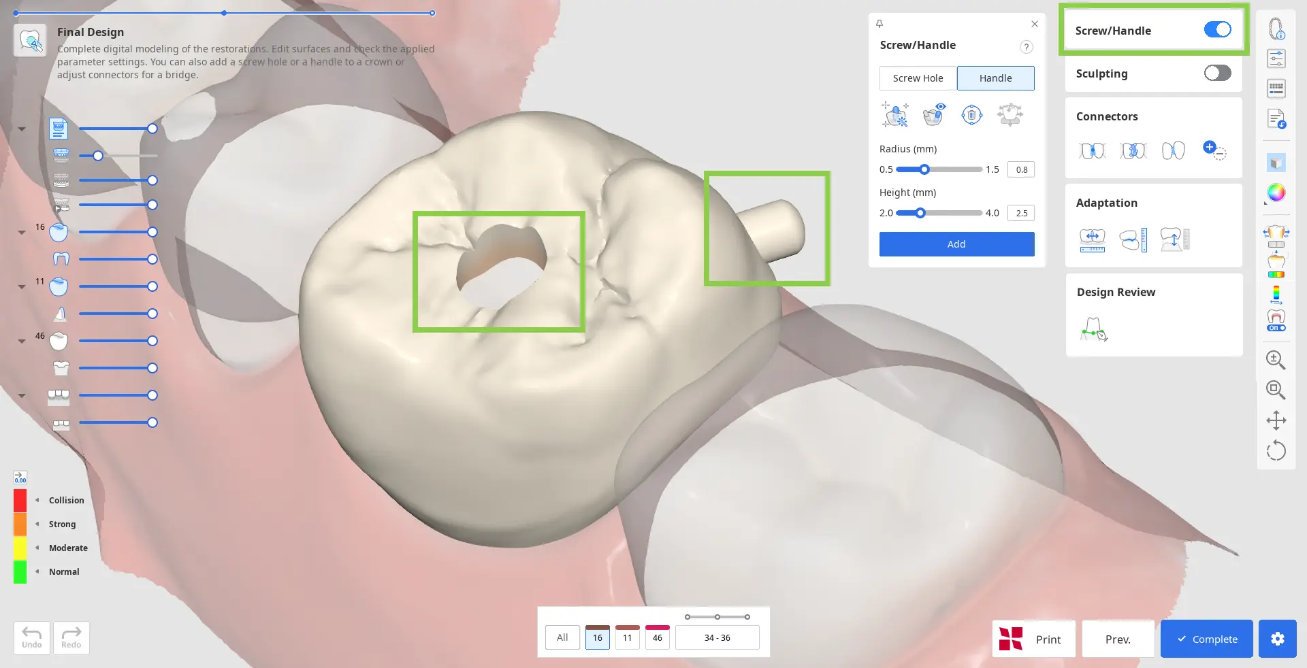Screen dimensions: 1307x668
Task: Open the color wheel display icon
Action: [1276, 193]
